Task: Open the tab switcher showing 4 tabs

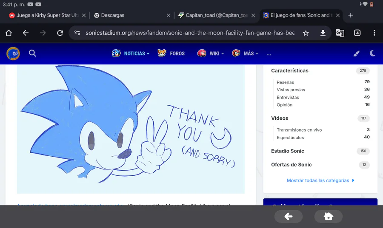Action: 357,33
